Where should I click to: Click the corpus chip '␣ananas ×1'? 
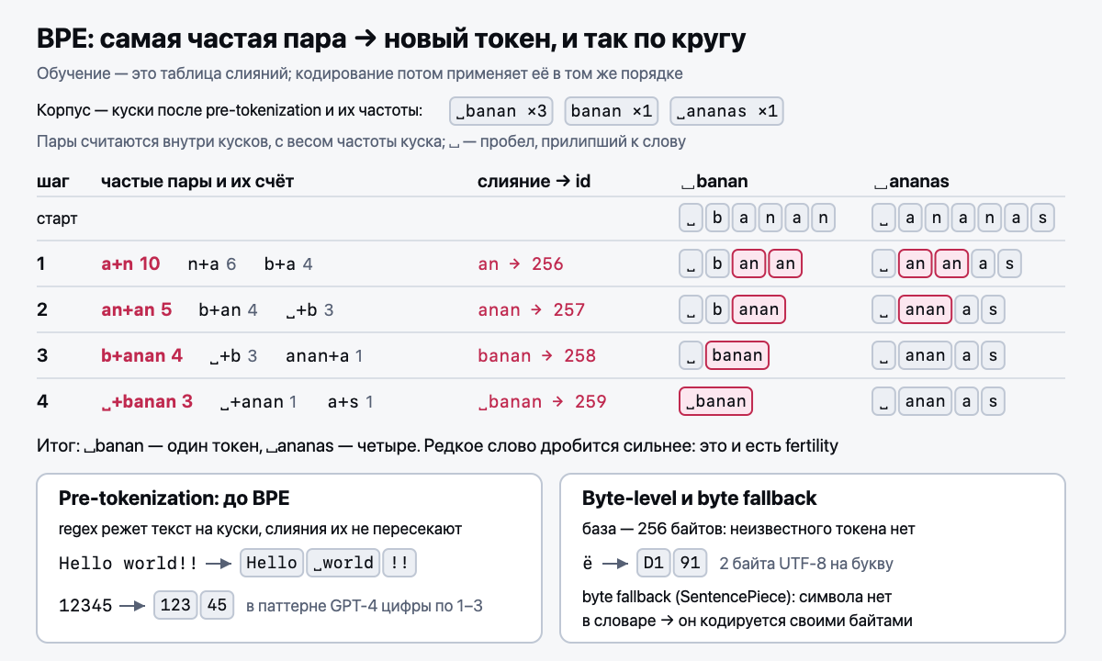(726, 112)
